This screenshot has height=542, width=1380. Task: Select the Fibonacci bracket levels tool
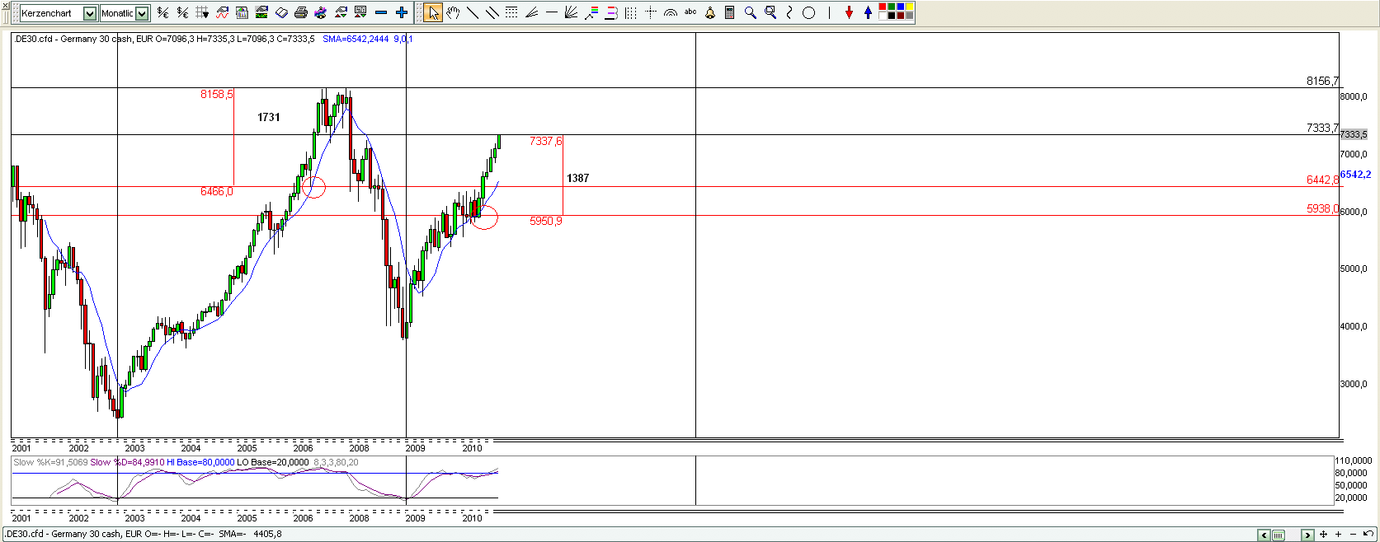pyautogui.click(x=611, y=12)
